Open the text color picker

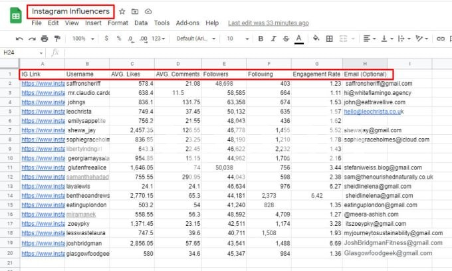[x=299, y=39]
